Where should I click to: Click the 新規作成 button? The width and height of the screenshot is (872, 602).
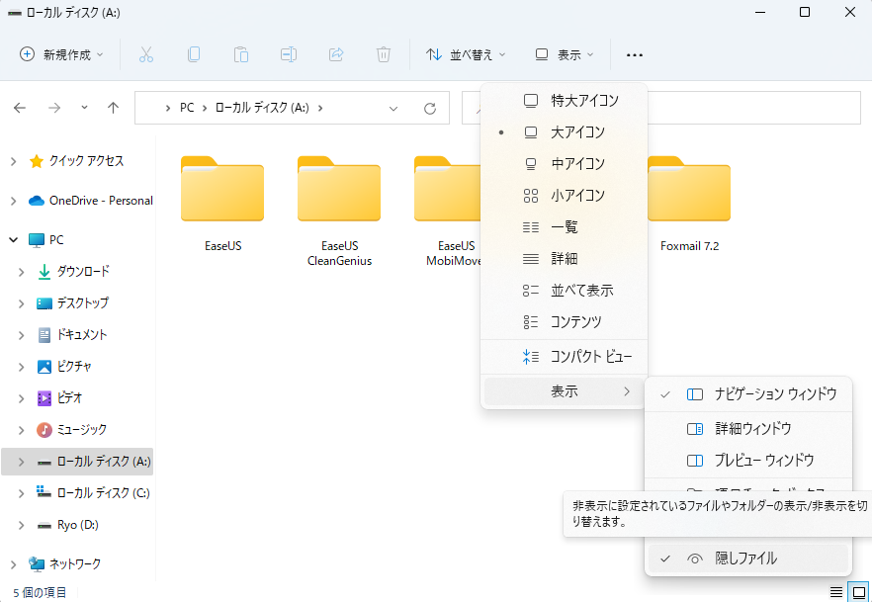pos(62,55)
